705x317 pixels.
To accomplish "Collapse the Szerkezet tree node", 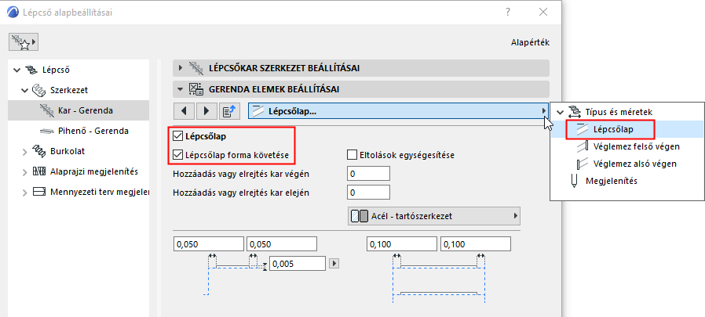I will pos(24,90).
